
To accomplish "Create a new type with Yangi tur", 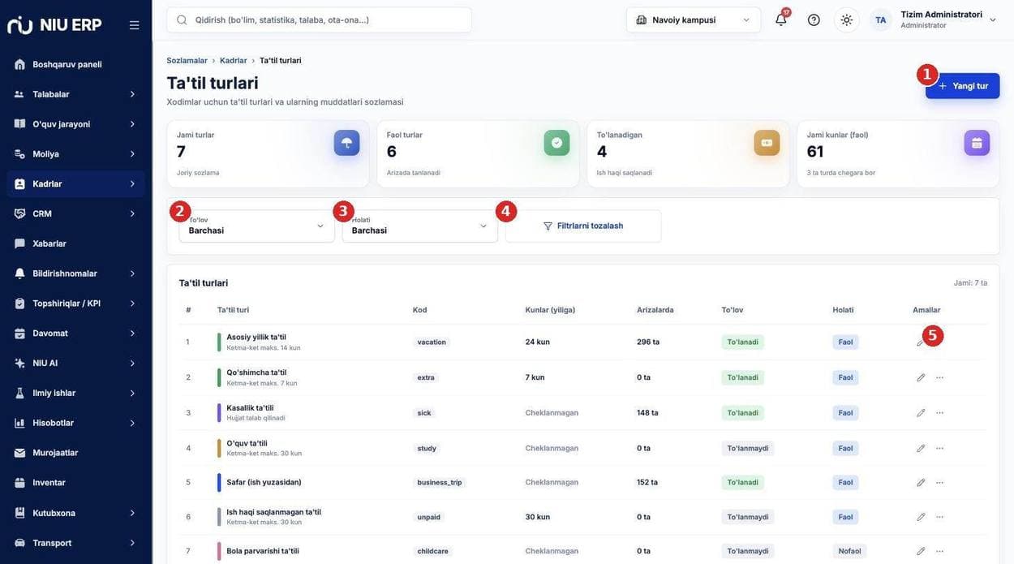I will pos(963,86).
